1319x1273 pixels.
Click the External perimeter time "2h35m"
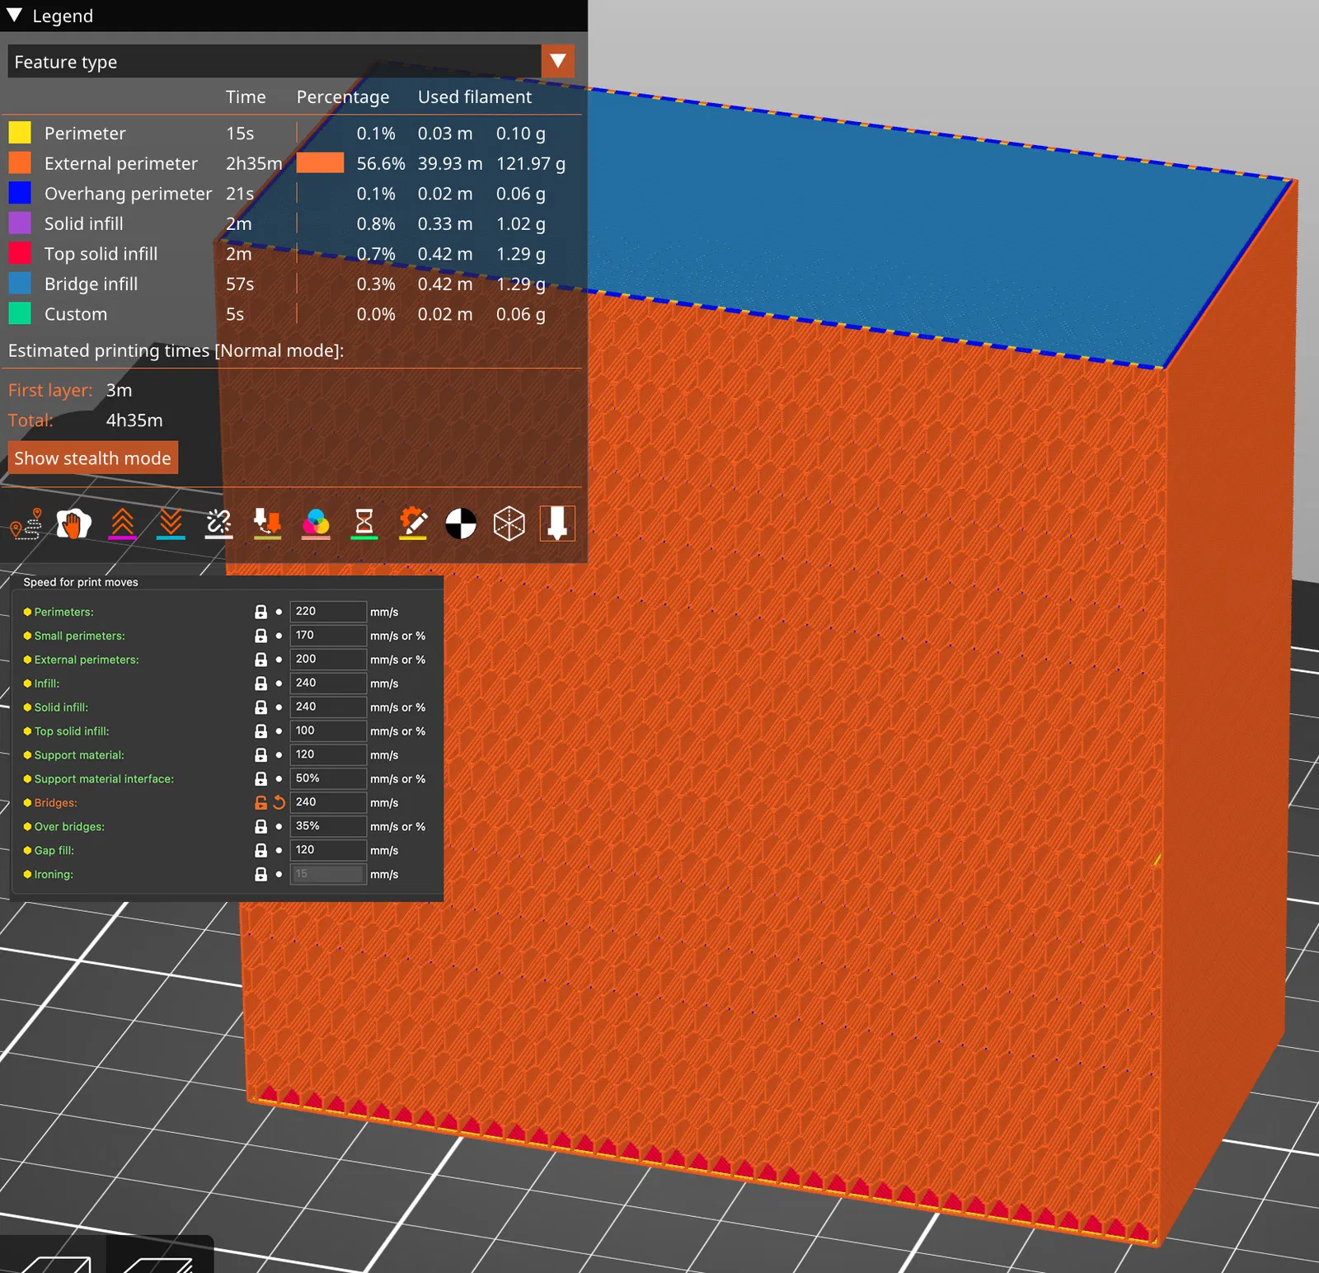pyautogui.click(x=254, y=163)
